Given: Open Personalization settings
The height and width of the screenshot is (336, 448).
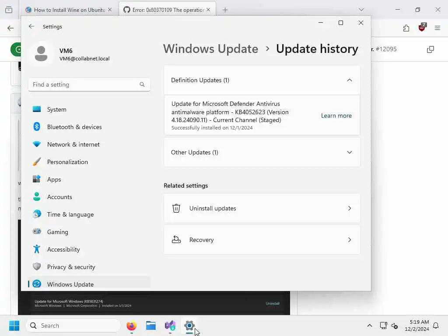Looking at the screenshot, I should tap(89, 162).
